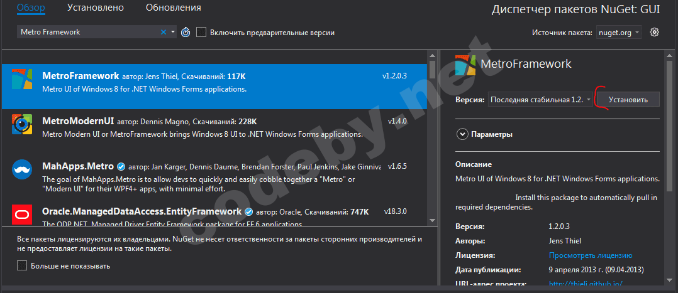Switch to the Обновления tab
This screenshot has height=293, width=678.
pos(174,8)
